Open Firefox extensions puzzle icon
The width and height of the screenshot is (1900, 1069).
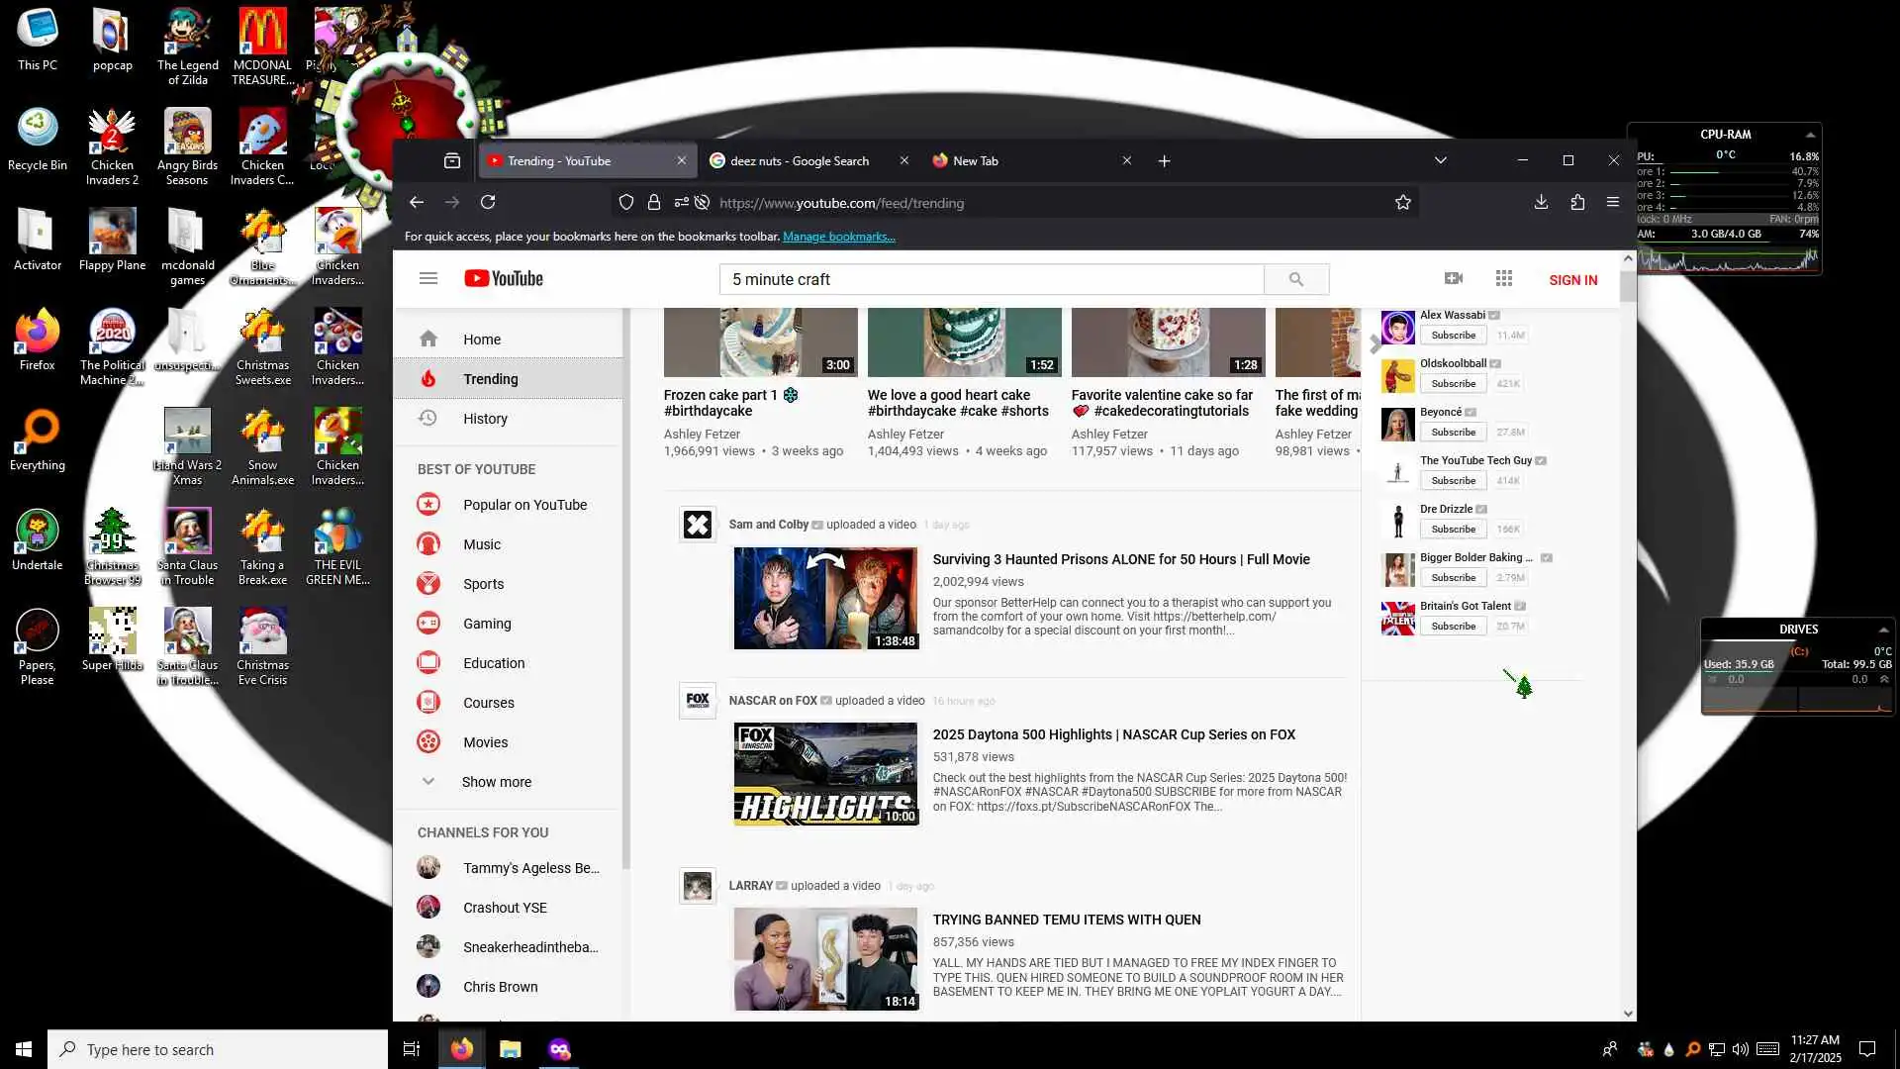point(1577,203)
